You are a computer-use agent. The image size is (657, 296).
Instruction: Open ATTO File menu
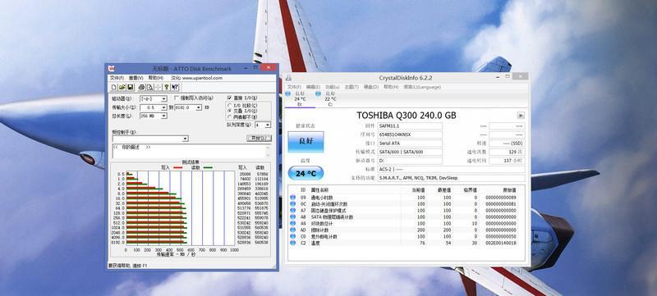tap(117, 78)
